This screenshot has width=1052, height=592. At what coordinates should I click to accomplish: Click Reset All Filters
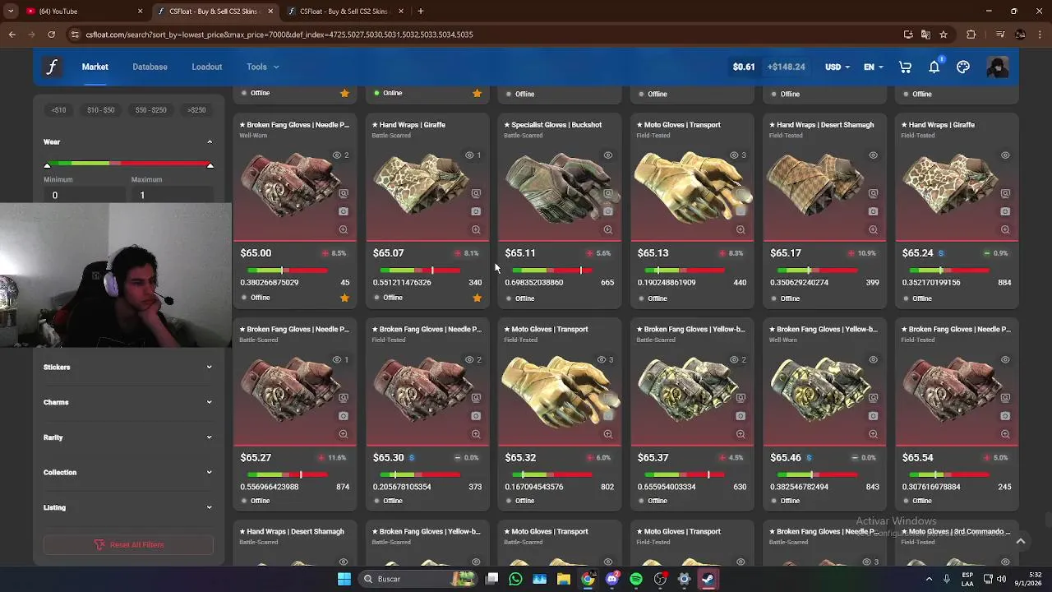pos(128,544)
